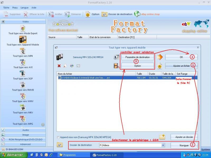The height and width of the screenshot is (158, 211).
Task: Click Effacer la liste toolbar button
Action: [x=34, y=14]
